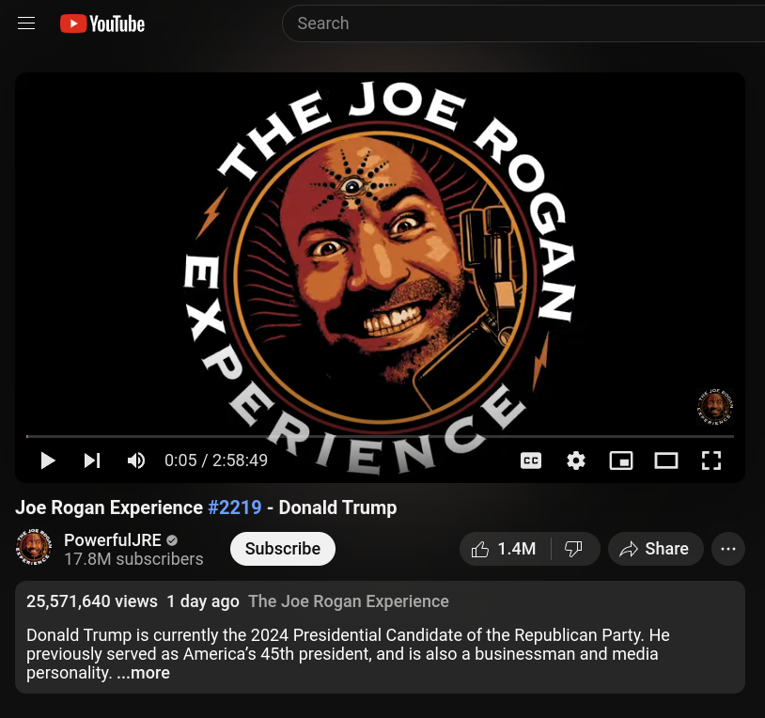The width and height of the screenshot is (765, 718).
Task: Open the PowerfulJRE channel name
Action: pyautogui.click(x=113, y=540)
